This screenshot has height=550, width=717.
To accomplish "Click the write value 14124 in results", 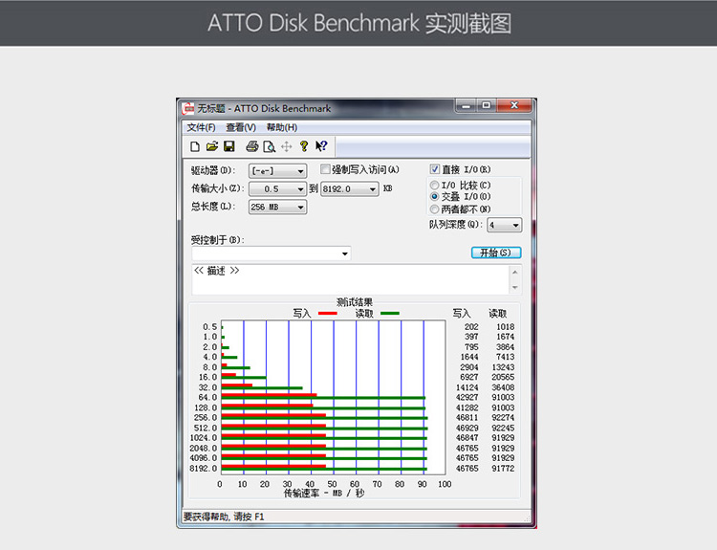I will pyautogui.click(x=467, y=387).
